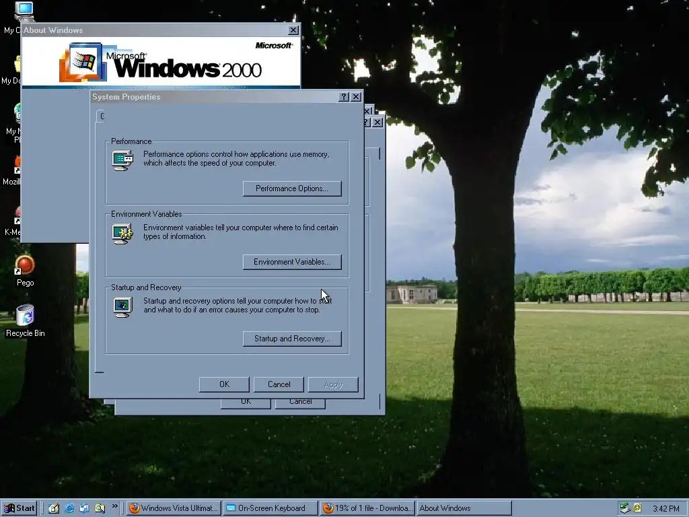Screen dimensions: 689x517
Task: Close the System Properties window
Action: pos(356,97)
